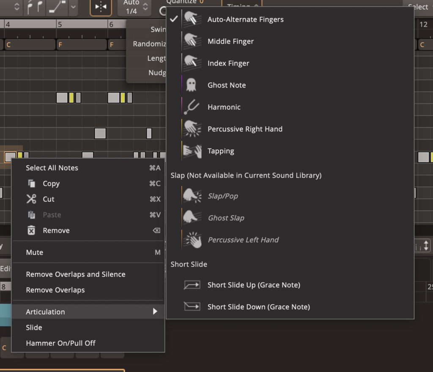Select the Middle Finger articulation

coord(290,41)
